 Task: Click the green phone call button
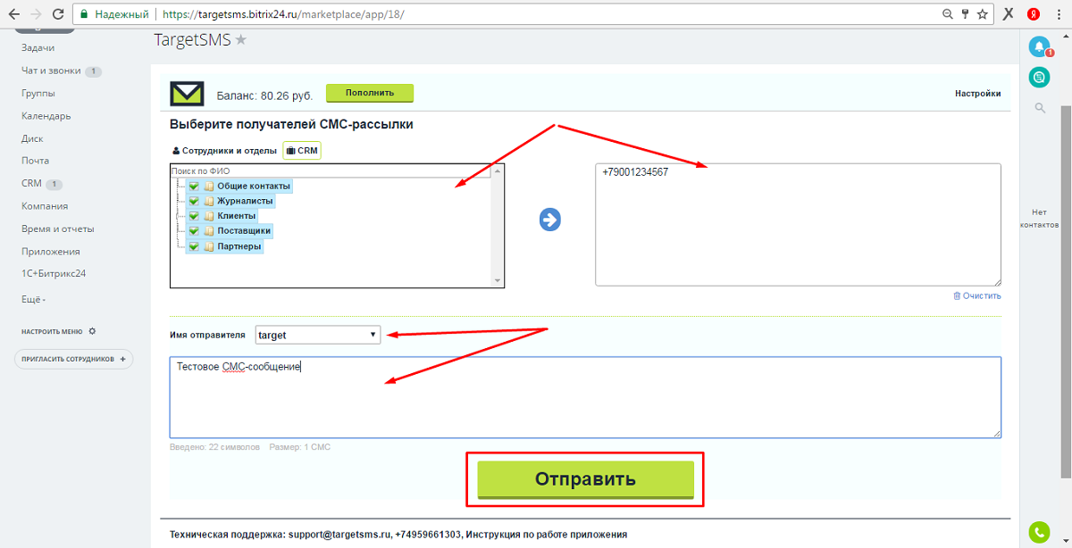(1039, 532)
